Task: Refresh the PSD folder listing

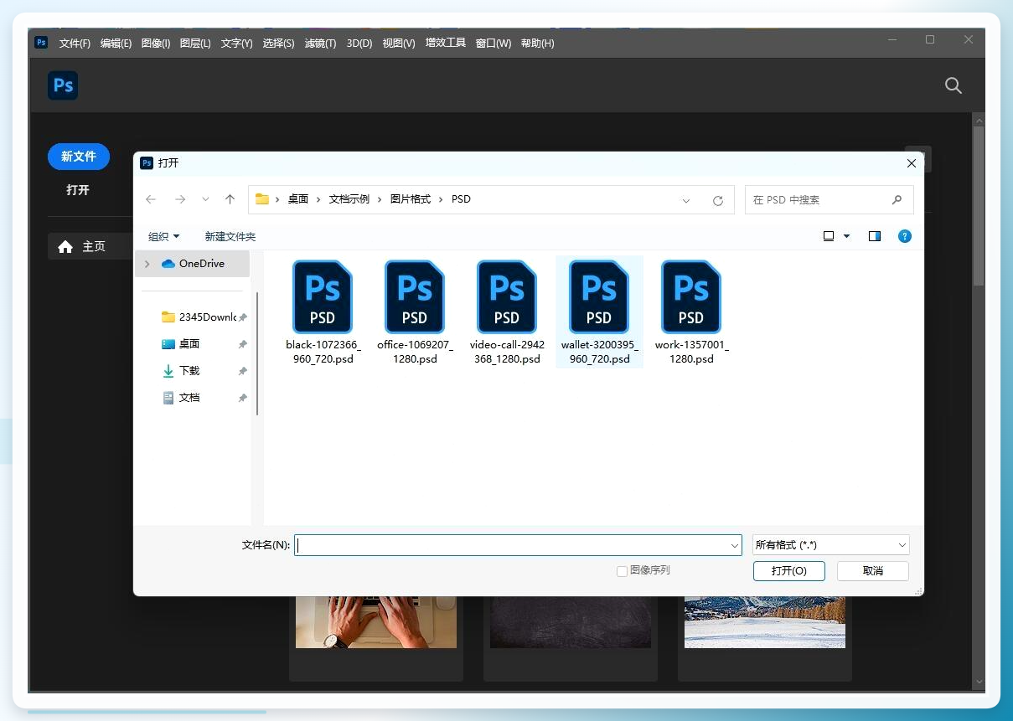Action: [717, 200]
